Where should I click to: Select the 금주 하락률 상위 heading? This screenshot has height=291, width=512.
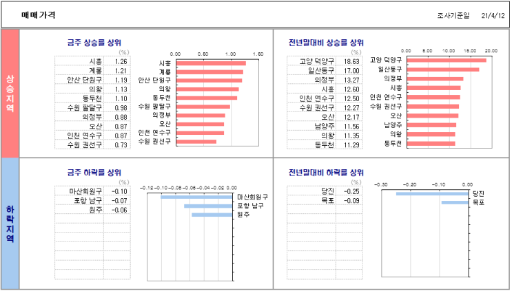coord(94,173)
